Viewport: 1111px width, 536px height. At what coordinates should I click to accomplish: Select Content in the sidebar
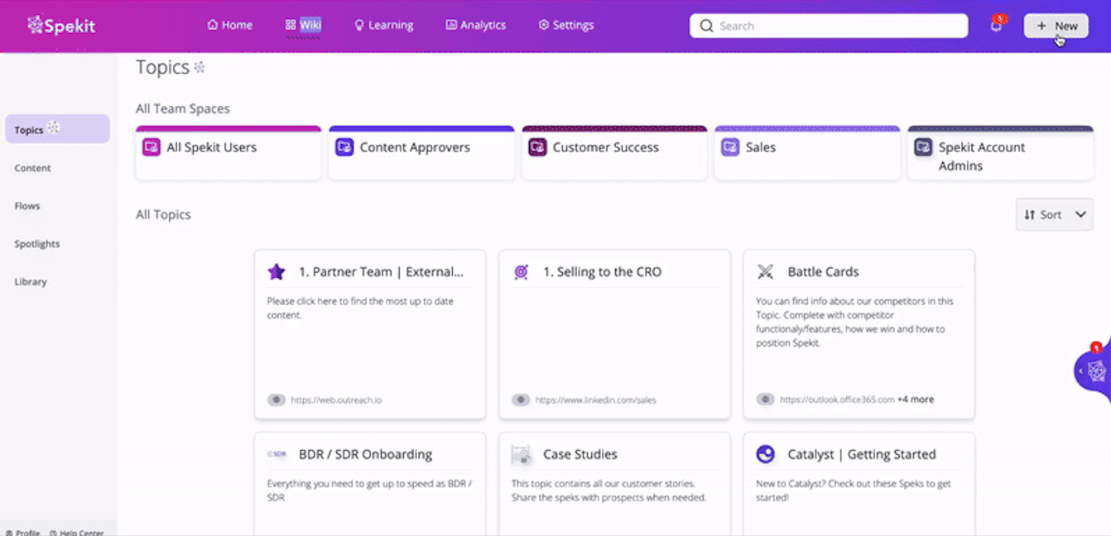(32, 168)
